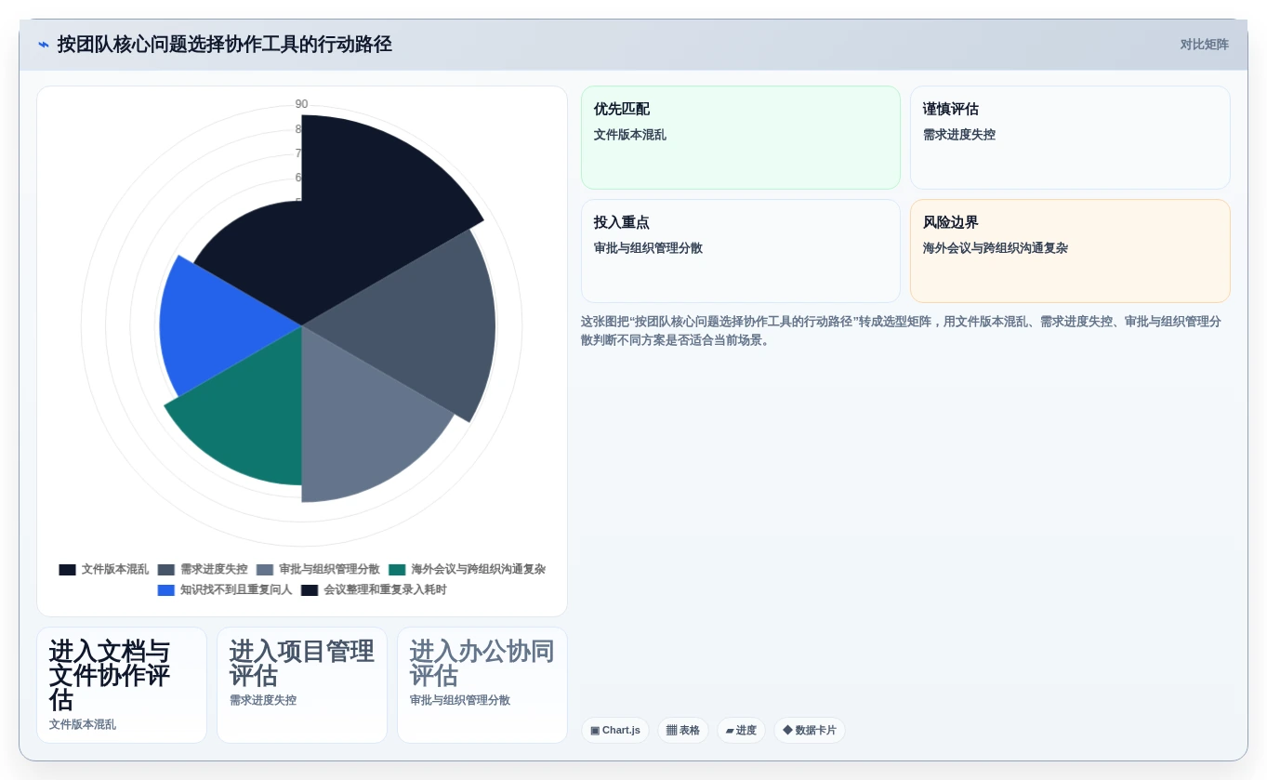Click the 表格 tag chip
Viewport: 1267px width, 780px height.
tap(683, 731)
